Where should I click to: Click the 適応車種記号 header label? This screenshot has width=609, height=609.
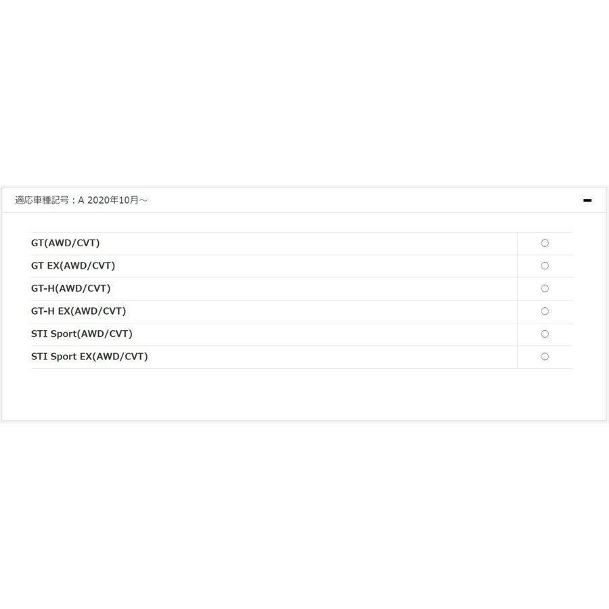click(x=42, y=200)
